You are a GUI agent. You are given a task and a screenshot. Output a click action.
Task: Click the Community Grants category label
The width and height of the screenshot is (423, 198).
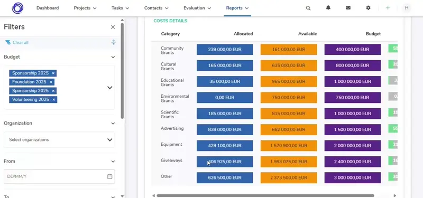click(172, 50)
